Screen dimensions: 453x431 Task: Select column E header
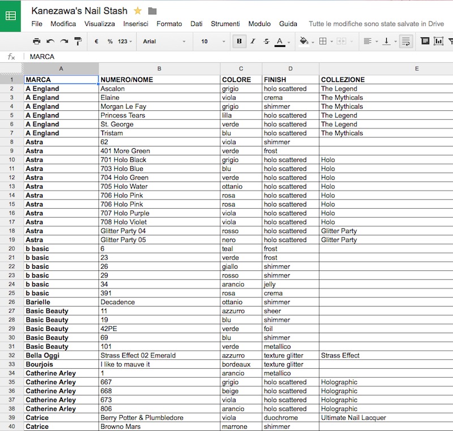[386, 68]
